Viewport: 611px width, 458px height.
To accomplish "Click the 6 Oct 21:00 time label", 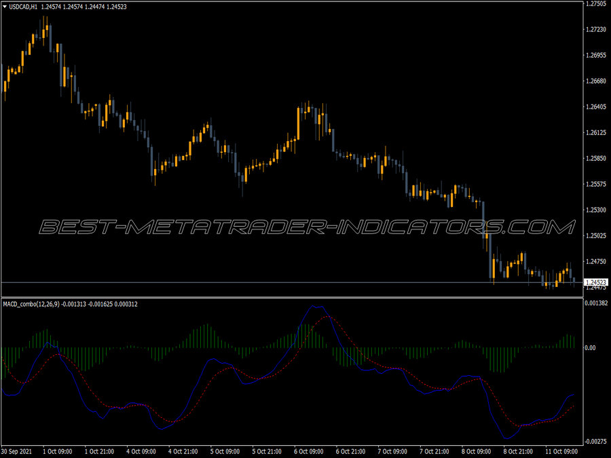I will 351,451.
